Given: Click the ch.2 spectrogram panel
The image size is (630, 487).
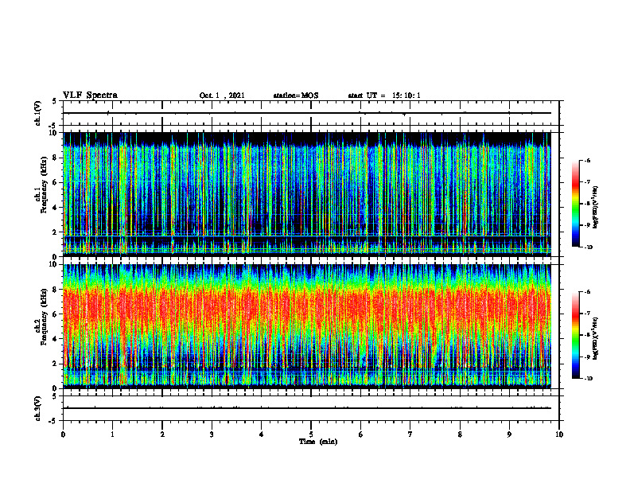Looking at the screenshot, I should click(x=307, y=326).
